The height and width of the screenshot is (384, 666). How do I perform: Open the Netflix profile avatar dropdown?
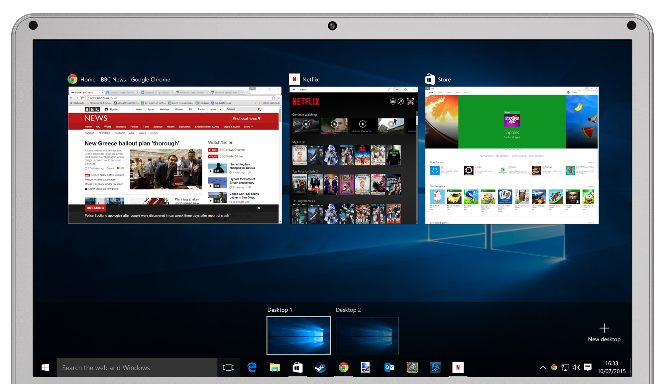point(411,102)
